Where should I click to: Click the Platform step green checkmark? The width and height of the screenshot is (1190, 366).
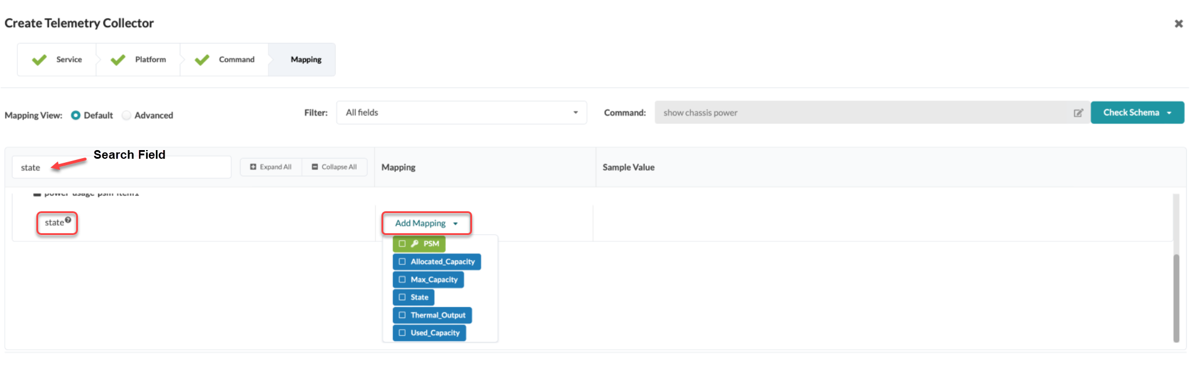click(x=118, y=59)
